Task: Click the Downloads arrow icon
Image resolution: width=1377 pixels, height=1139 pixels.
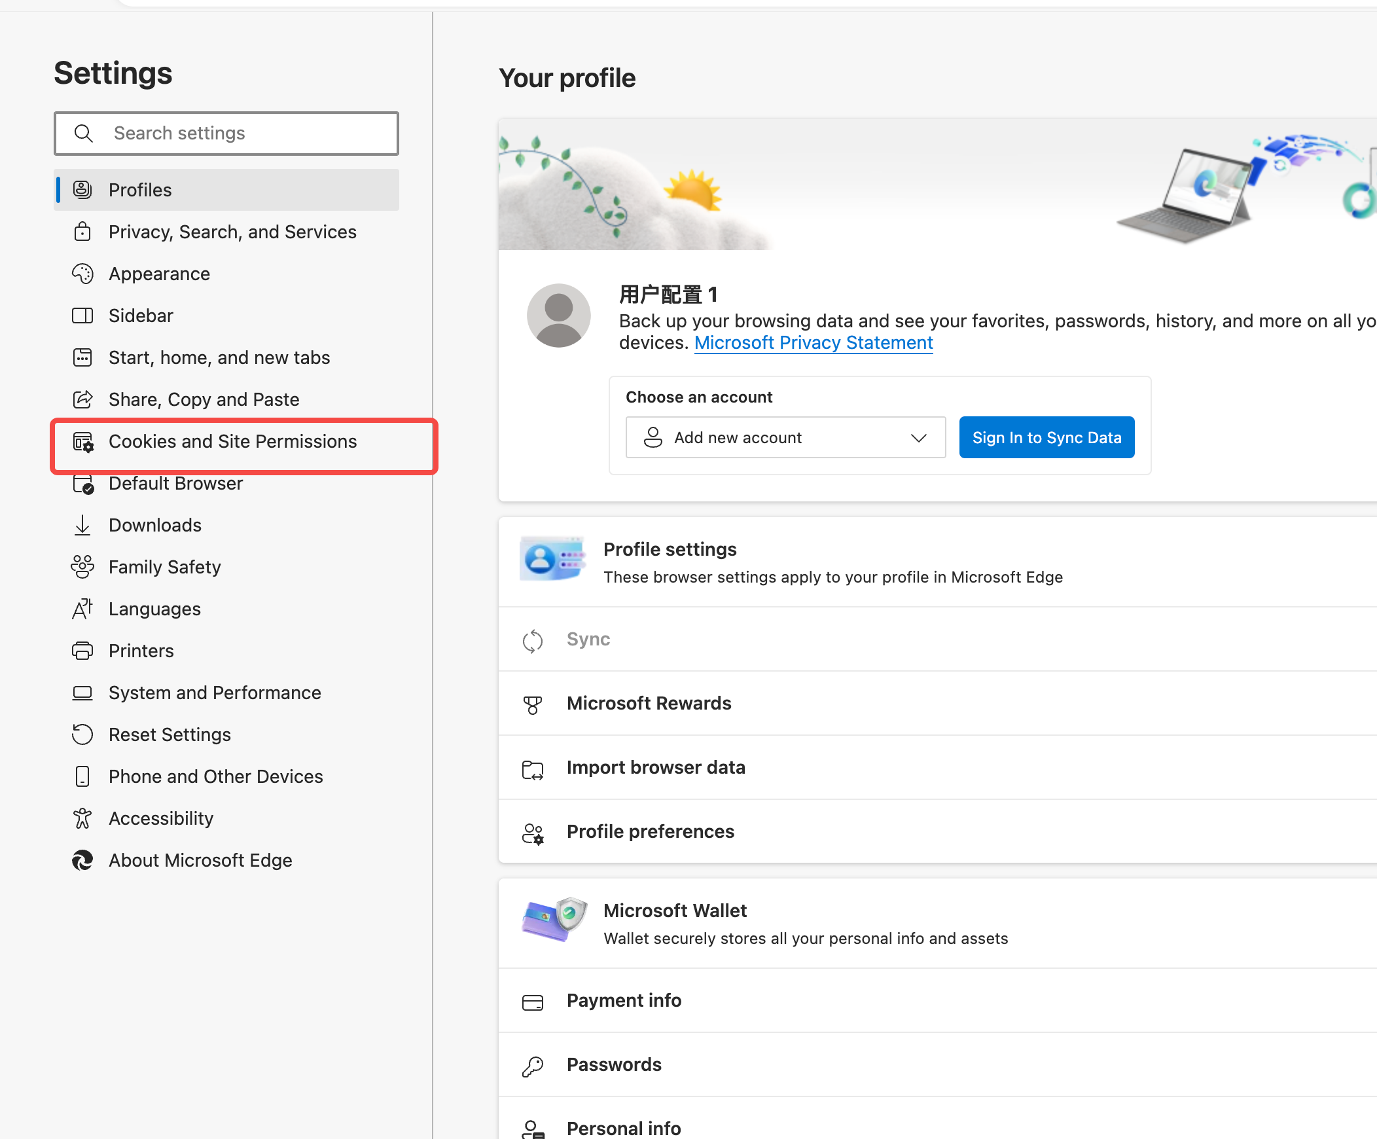Action: (x=82, y=525)
